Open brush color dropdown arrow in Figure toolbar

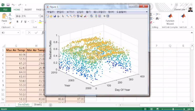coord(88,16)
